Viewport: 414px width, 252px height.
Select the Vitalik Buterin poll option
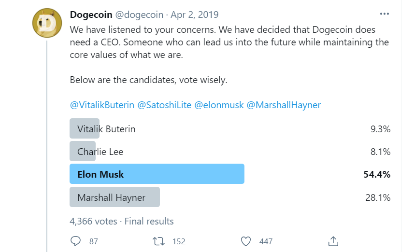[x=230, y=128]
